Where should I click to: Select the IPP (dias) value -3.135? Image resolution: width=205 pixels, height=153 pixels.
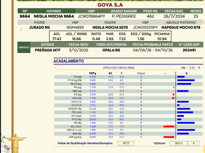tap(93, 116)
